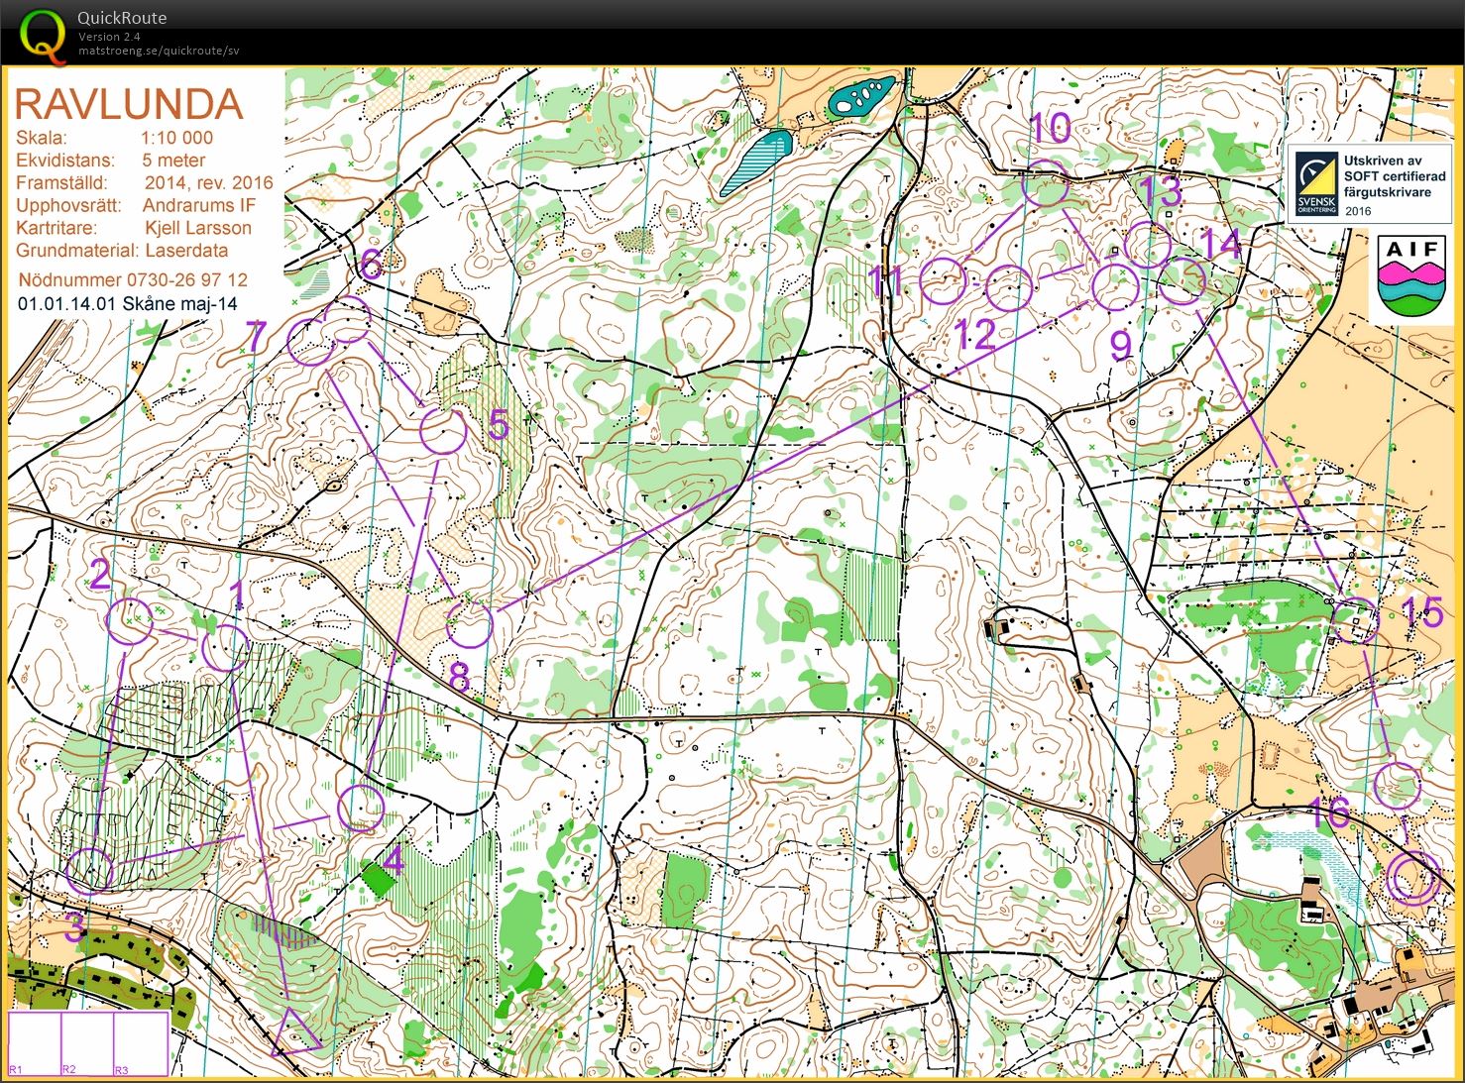Click the R1 punch box
Image resolution: width=1465 pixels, height=1083 pixels.
click(35, 1043)
